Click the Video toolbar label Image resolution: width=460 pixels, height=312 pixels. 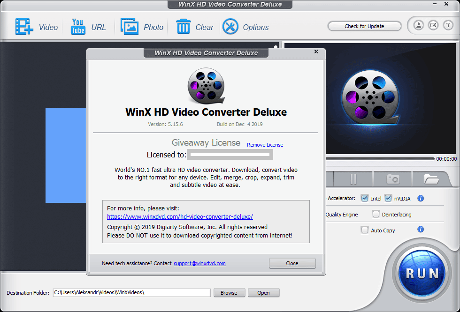[48, 27]
